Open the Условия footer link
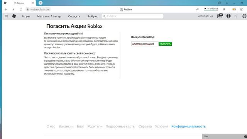 pyautogui.click(x=161, y=126)
